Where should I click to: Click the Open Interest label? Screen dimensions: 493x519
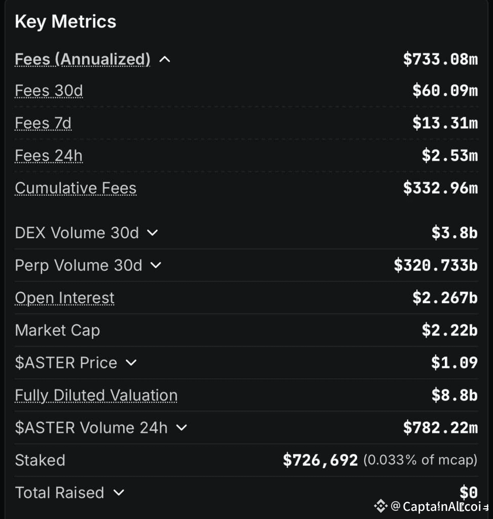click(64, 298)
